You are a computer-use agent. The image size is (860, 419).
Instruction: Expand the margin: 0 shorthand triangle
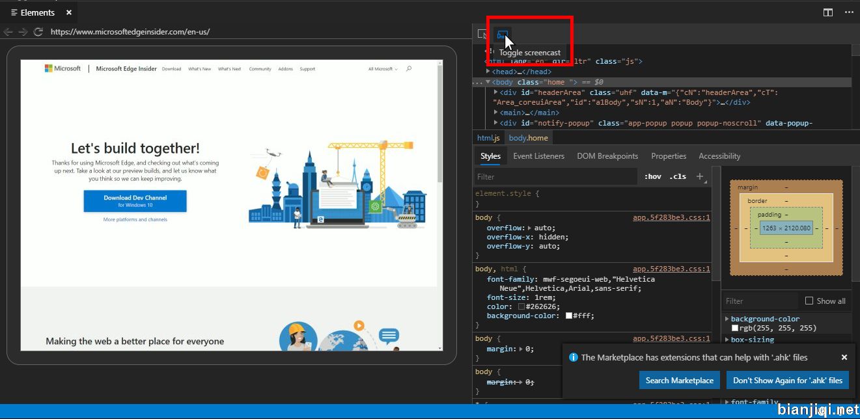tap(520, 349)
